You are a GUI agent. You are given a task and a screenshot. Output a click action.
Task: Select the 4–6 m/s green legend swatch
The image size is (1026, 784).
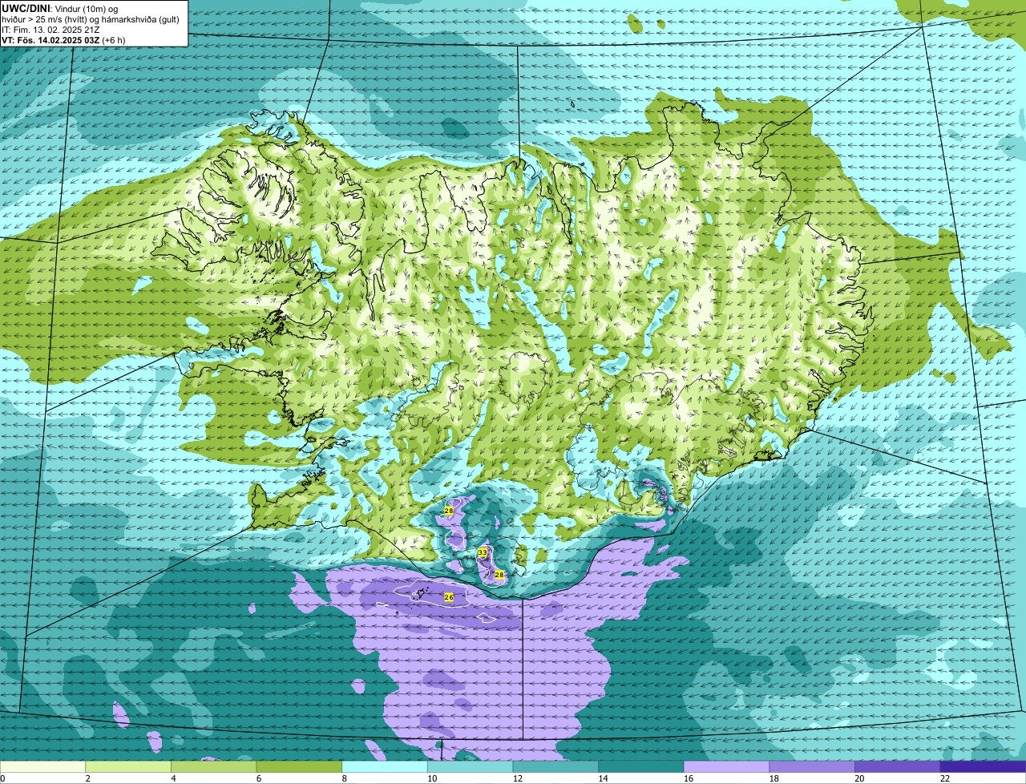click(x=214, y=766)
